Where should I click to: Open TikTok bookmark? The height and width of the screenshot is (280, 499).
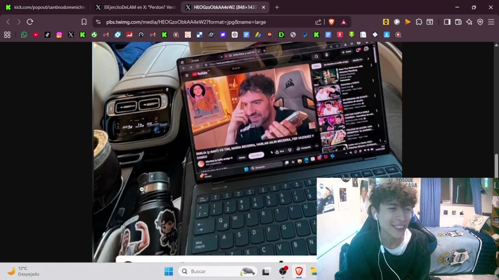(47, 35)
